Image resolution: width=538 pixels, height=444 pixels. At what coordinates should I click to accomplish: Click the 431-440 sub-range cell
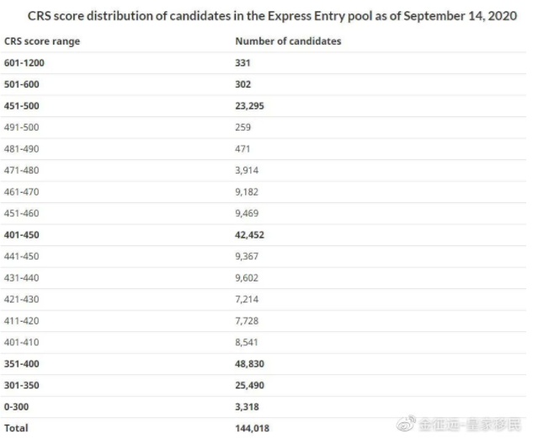point(22,278)
